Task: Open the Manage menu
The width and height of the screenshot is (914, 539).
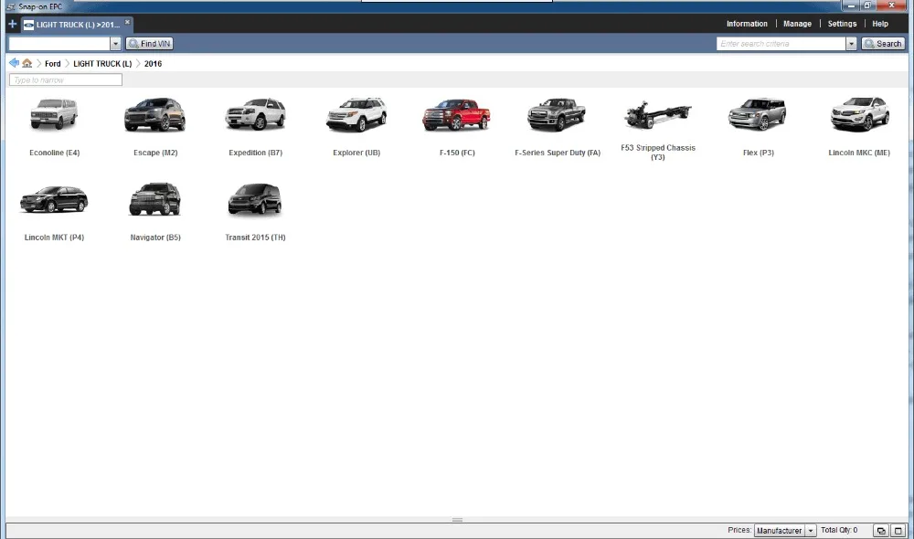Action: click(797, 24)
